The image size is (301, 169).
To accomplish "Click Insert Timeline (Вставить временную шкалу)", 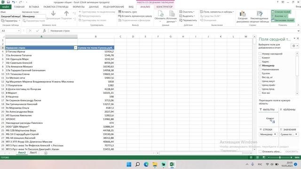I will pos(135,16).
